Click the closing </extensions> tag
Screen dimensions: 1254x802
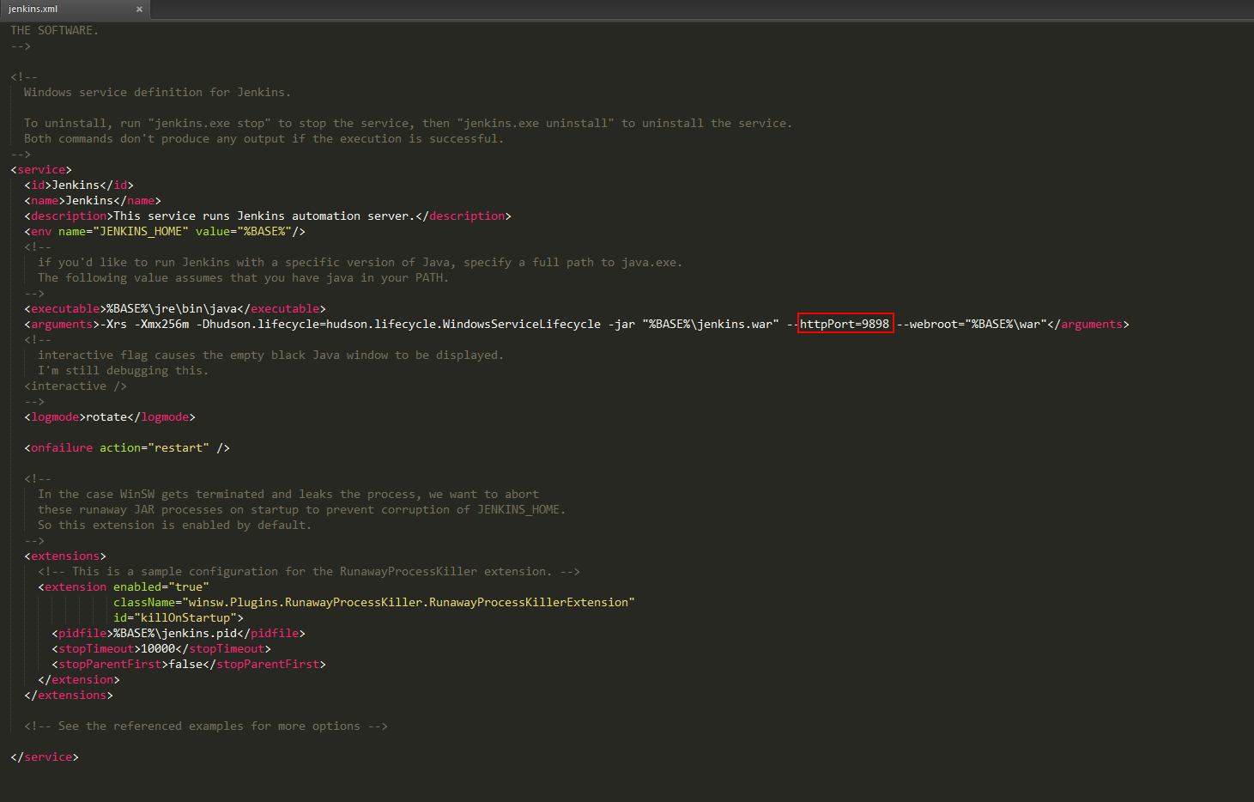click(x=69, y=695)
